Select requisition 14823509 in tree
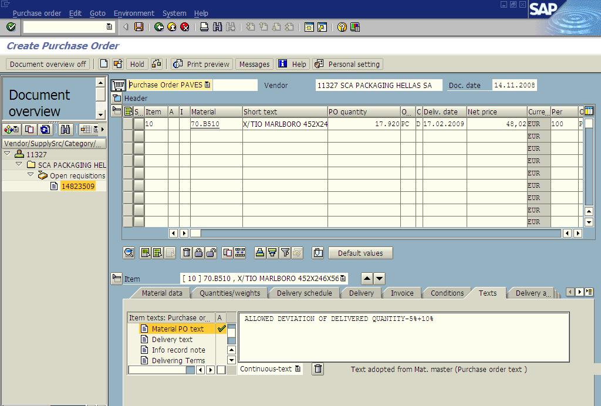 tap(78, 186)
